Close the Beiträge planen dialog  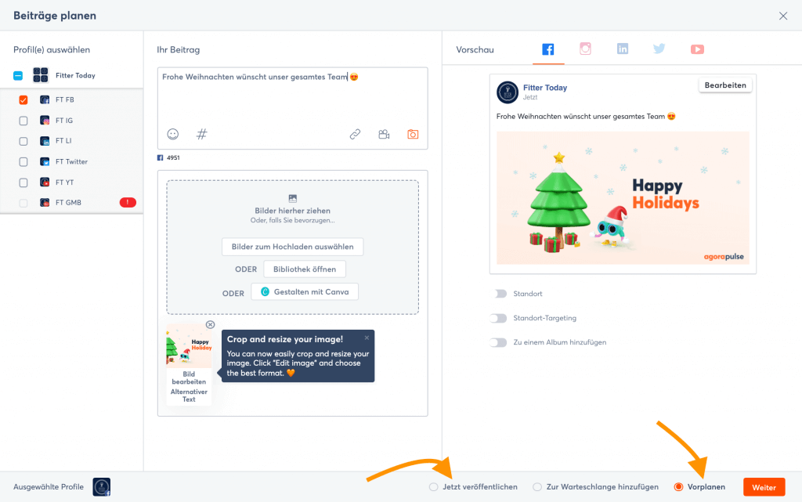pyautogui.click(x=783, y=16)
